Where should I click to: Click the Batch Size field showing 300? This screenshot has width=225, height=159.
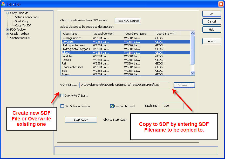pos(173,106)
